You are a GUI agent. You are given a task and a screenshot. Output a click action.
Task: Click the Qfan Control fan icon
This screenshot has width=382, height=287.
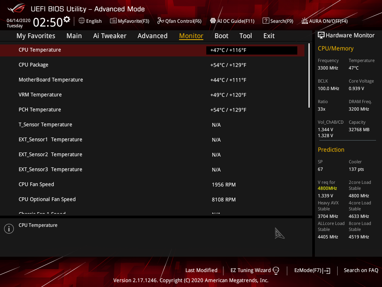[160, 21]
